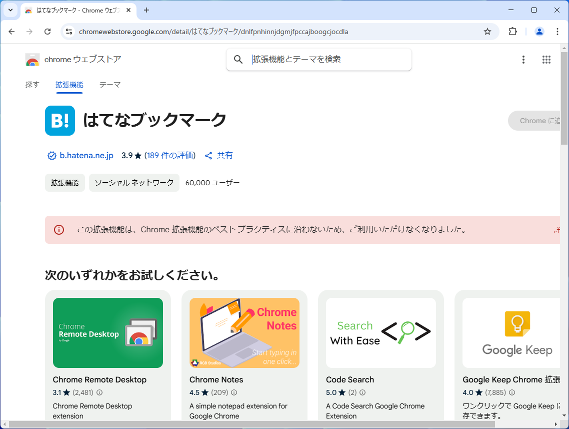
Task: Open the Chrome browser menu
Action: click(x=557, y=31)
